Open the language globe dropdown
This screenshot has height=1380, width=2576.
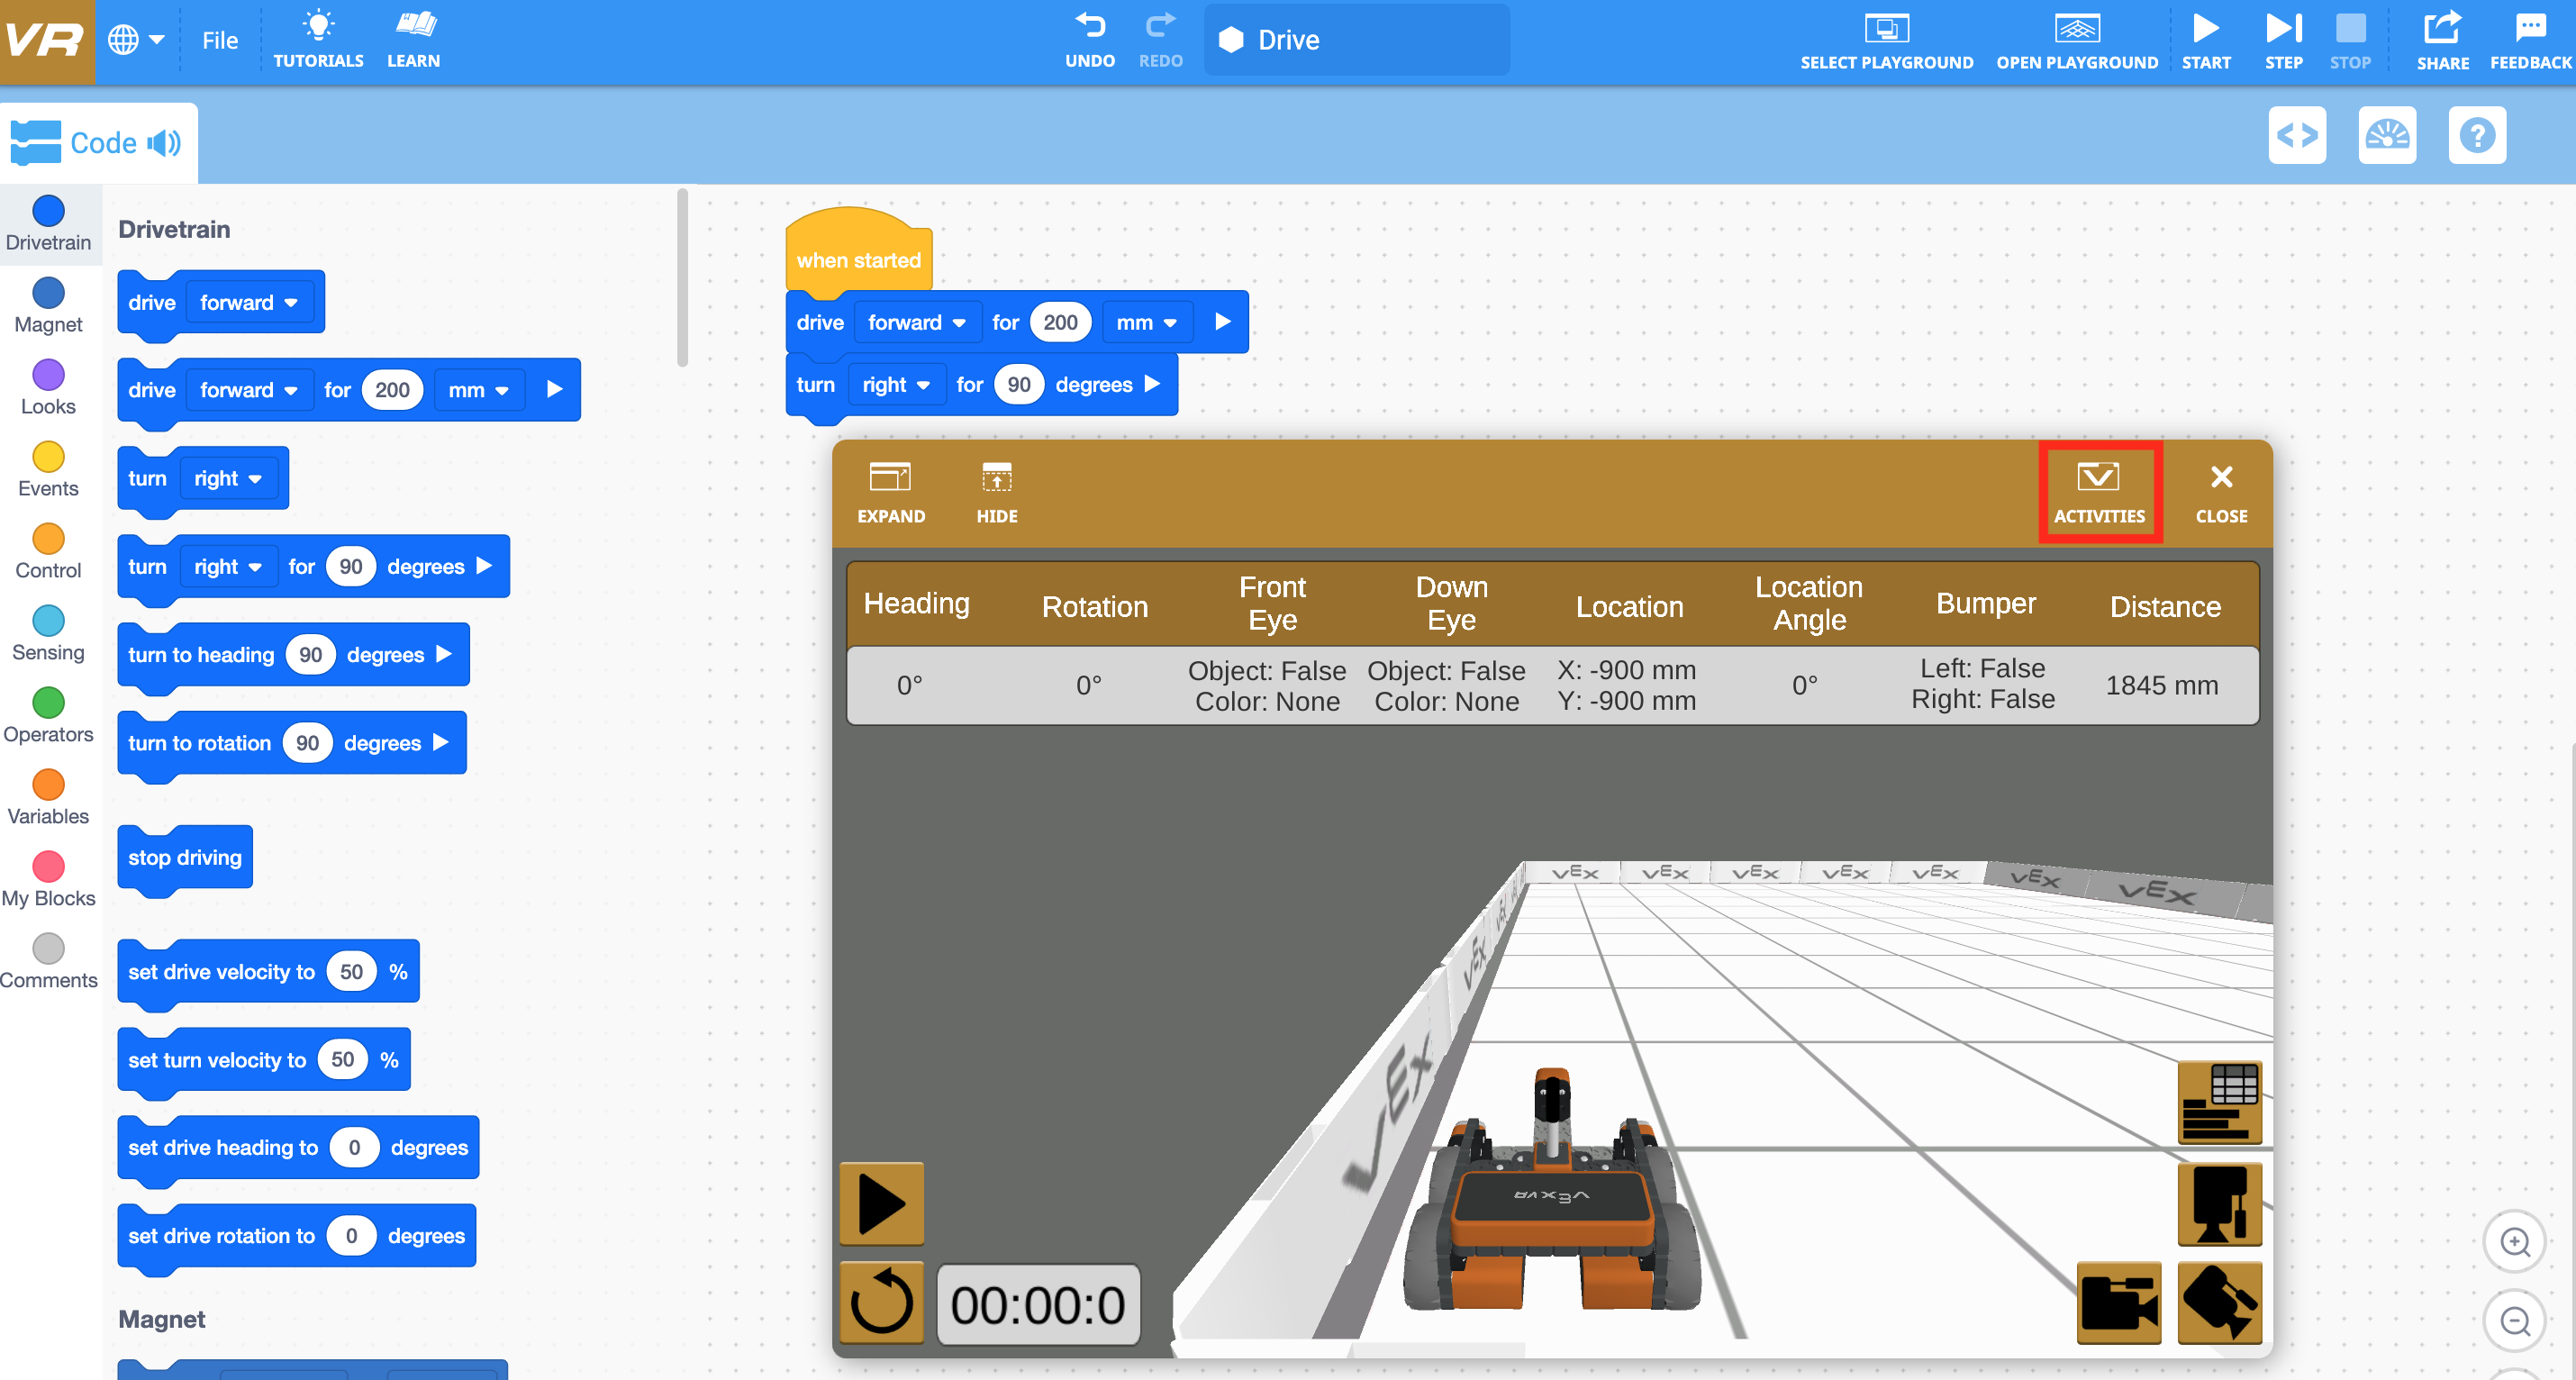tap(136, 39)
